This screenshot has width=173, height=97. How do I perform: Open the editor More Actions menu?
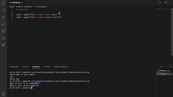(x=170, y=2)
